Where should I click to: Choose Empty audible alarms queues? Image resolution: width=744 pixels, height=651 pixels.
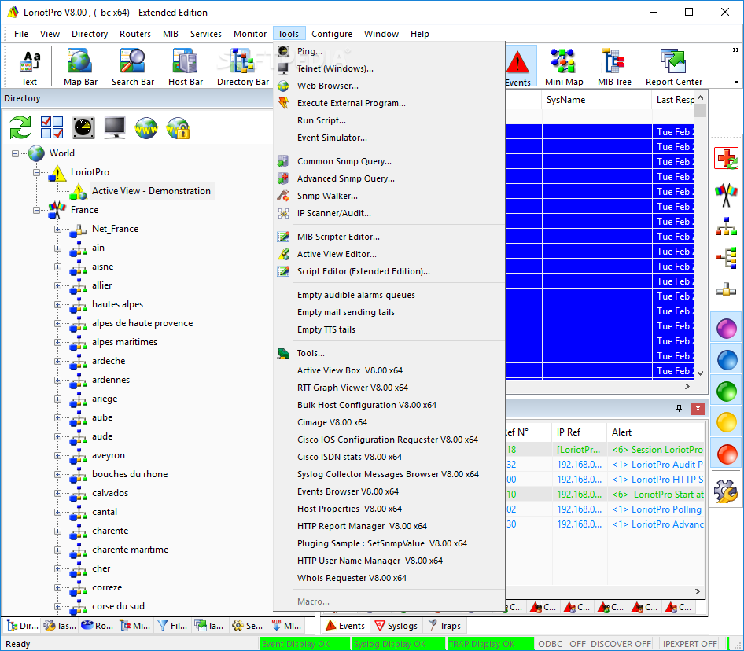[389, 295]
